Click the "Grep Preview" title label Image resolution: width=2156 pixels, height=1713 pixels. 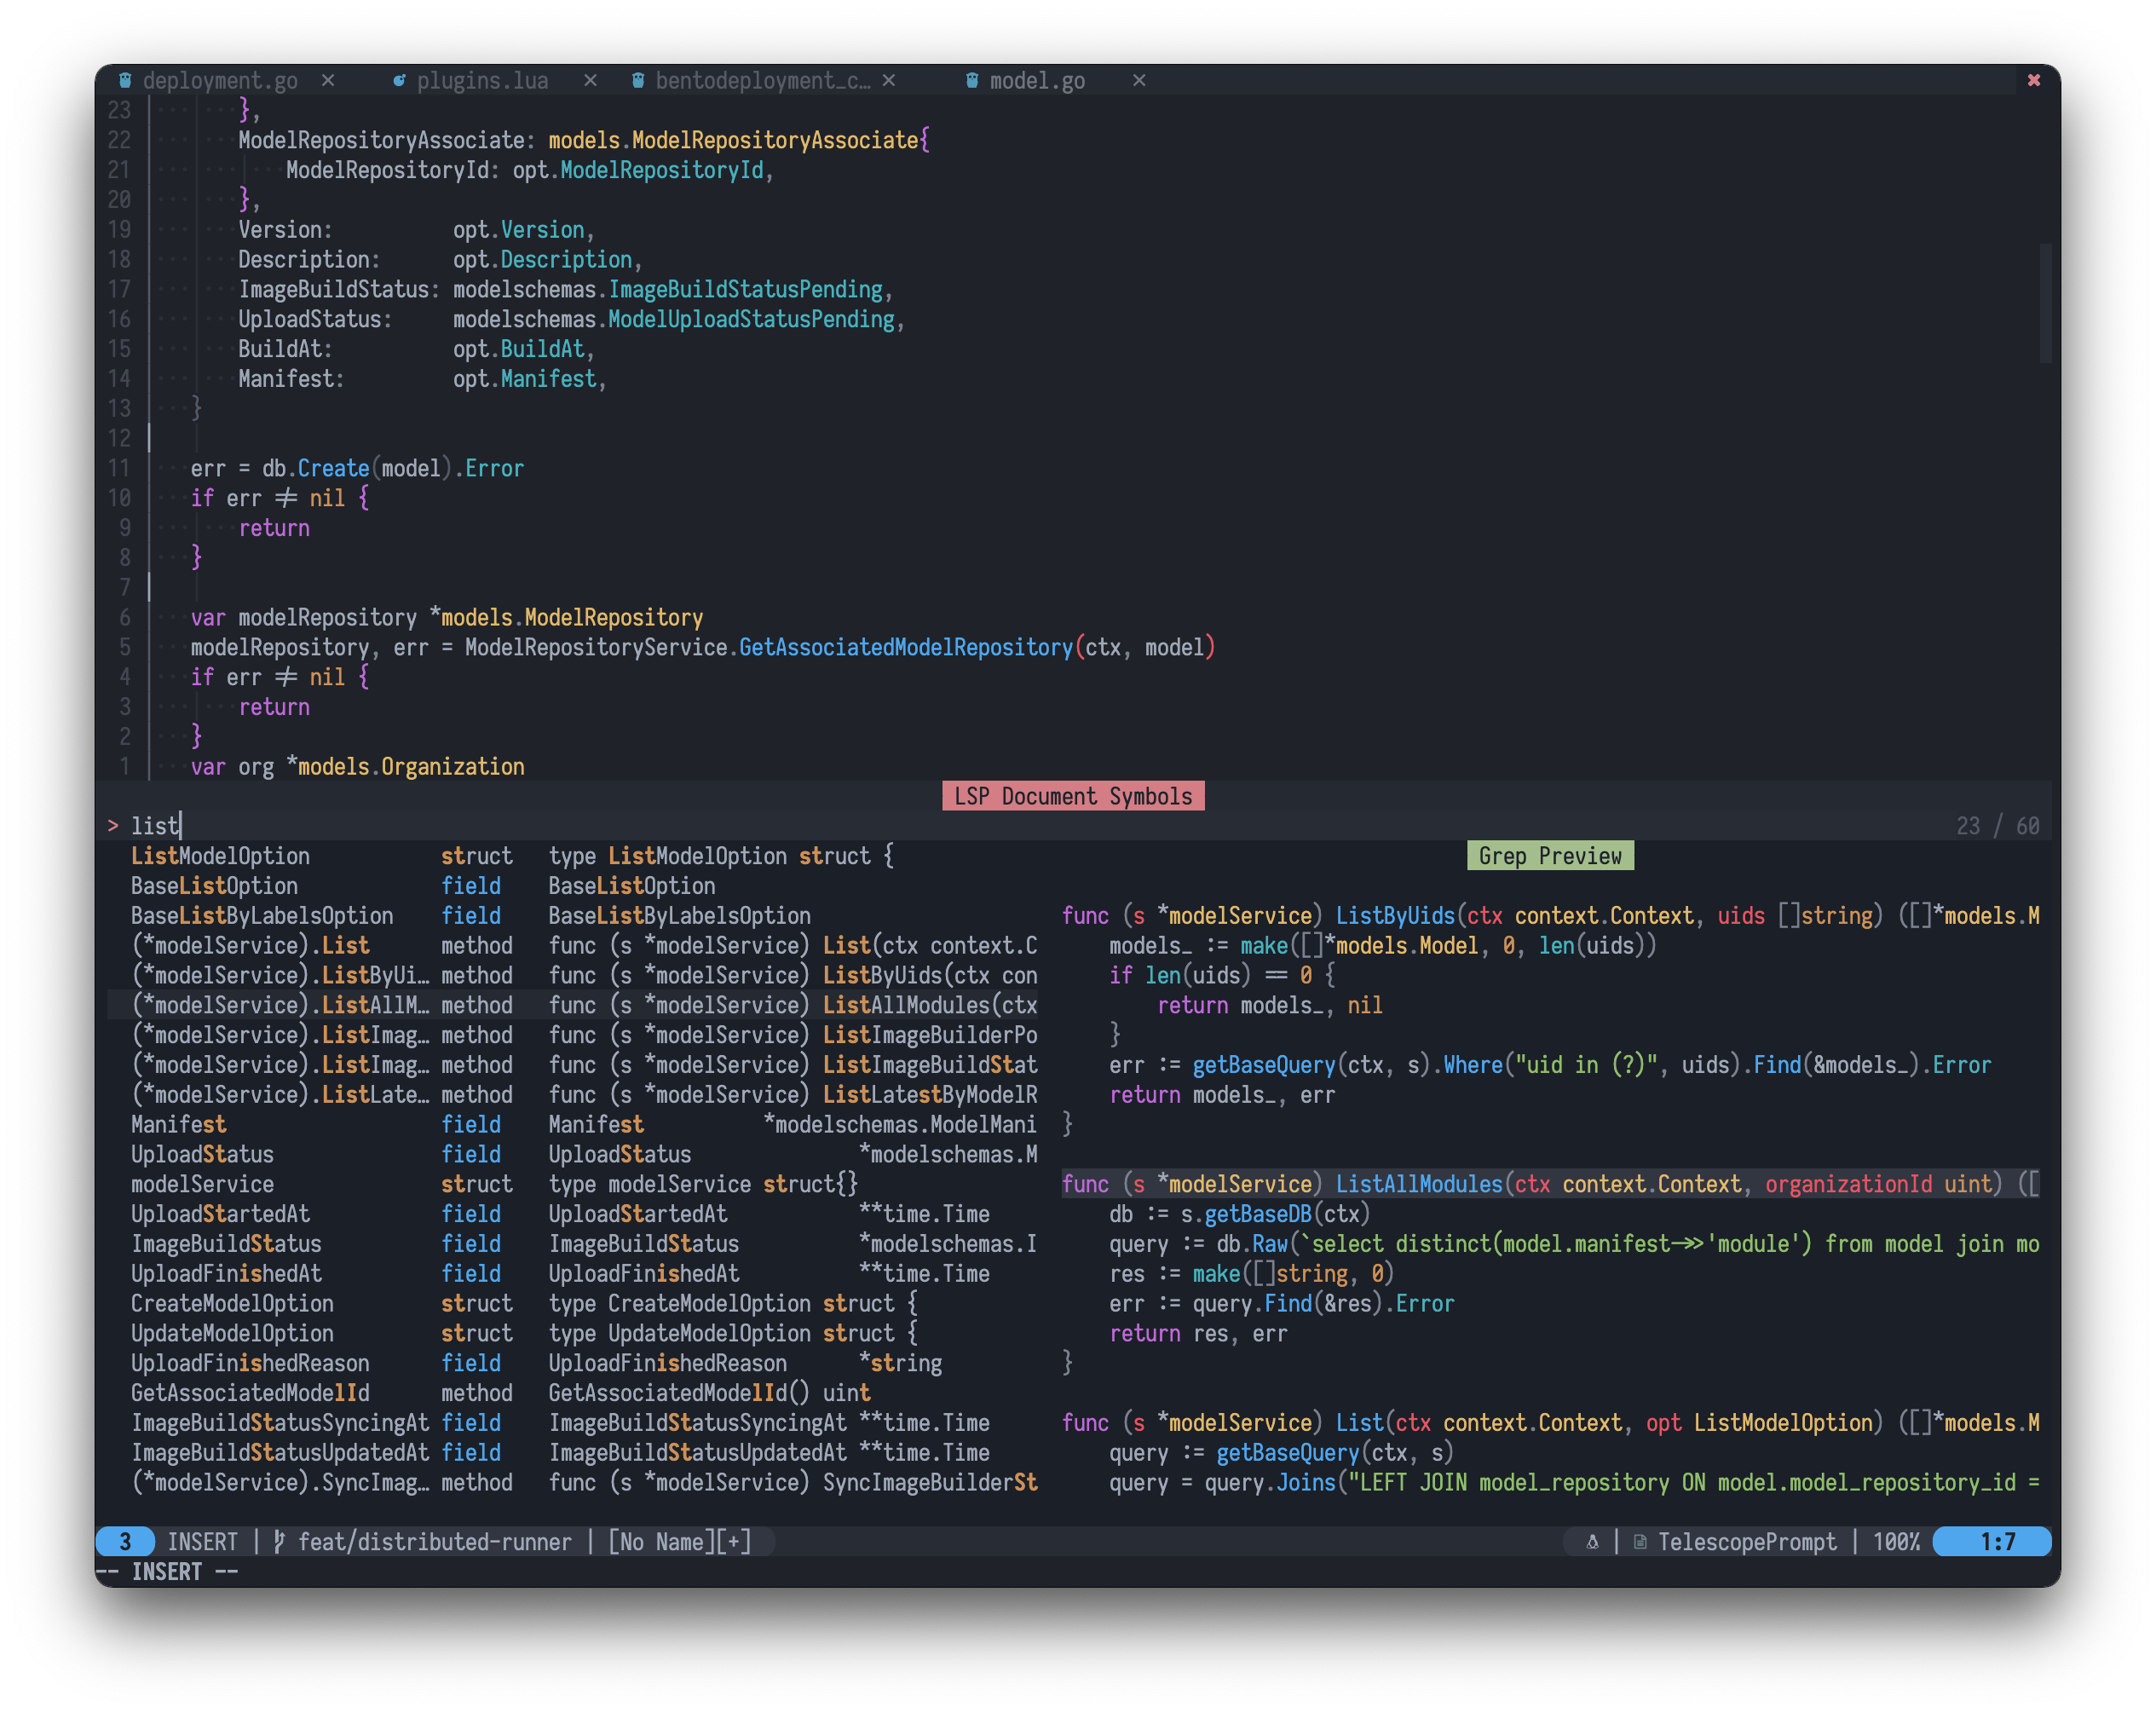tap(1550, 856)
